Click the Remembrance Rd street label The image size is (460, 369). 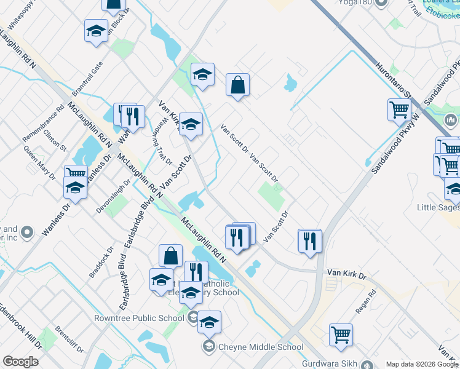pos(43,122)
